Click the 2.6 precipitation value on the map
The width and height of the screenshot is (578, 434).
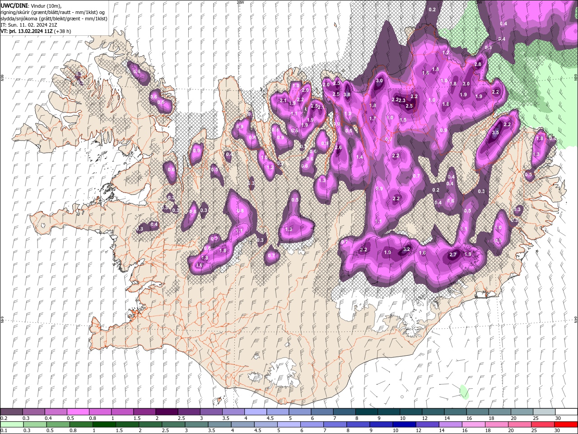pyautogui.click(x=338, y=148)
